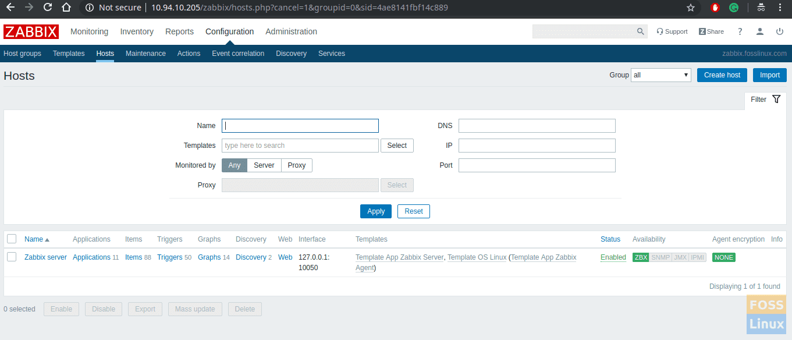Viewport: 792px width, 340px height.
Task: Bookmark this page with the star icon
Action: 691,8
